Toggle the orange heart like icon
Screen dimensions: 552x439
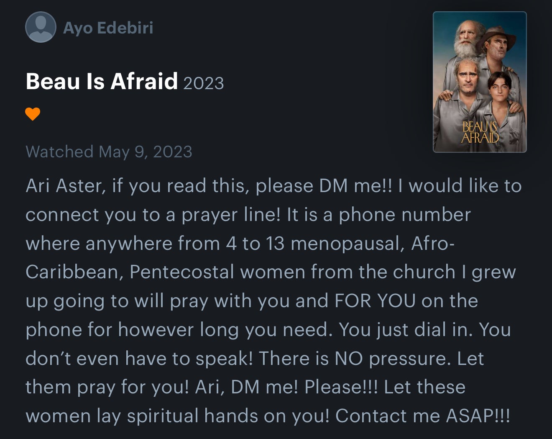click(x=33, y=114)
